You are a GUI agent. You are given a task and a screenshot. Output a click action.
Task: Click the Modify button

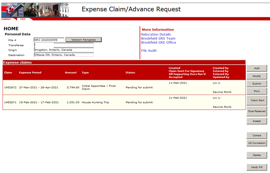click(257, 76)
